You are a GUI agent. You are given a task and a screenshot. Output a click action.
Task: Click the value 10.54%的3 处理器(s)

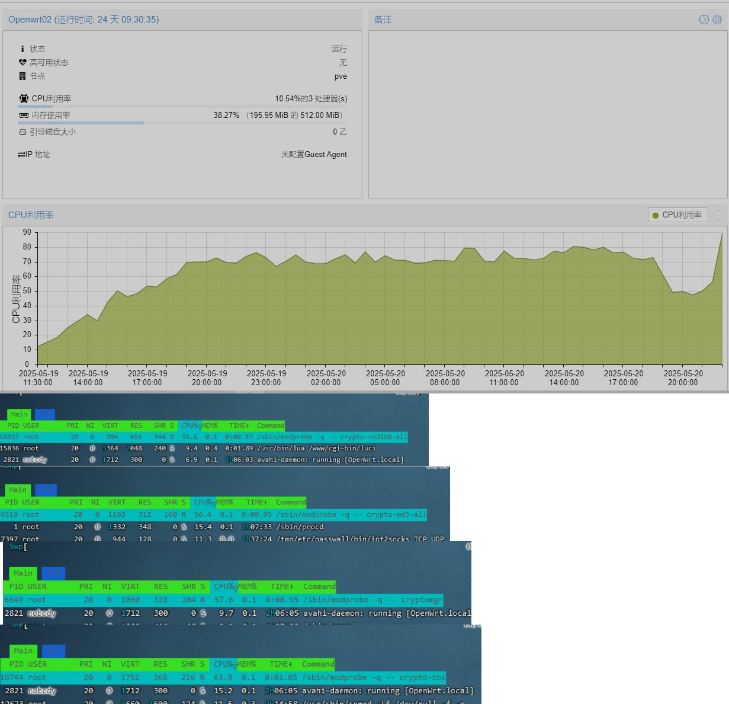tap(311, 98)
